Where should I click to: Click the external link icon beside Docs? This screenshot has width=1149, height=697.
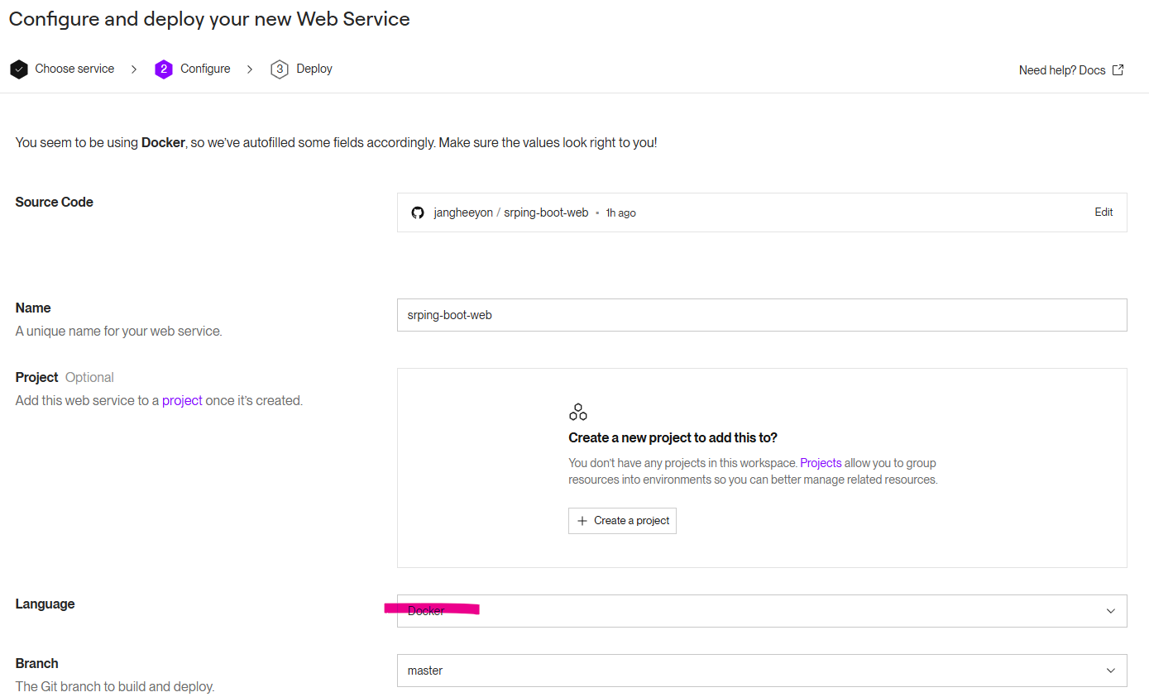(1118, 70)
